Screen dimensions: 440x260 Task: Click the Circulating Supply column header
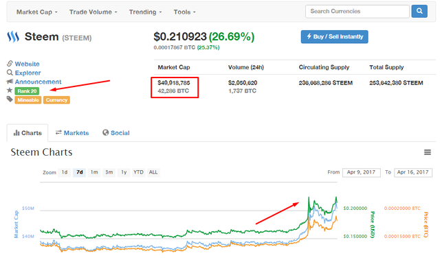pyautogui.click(x=324, y=67)
